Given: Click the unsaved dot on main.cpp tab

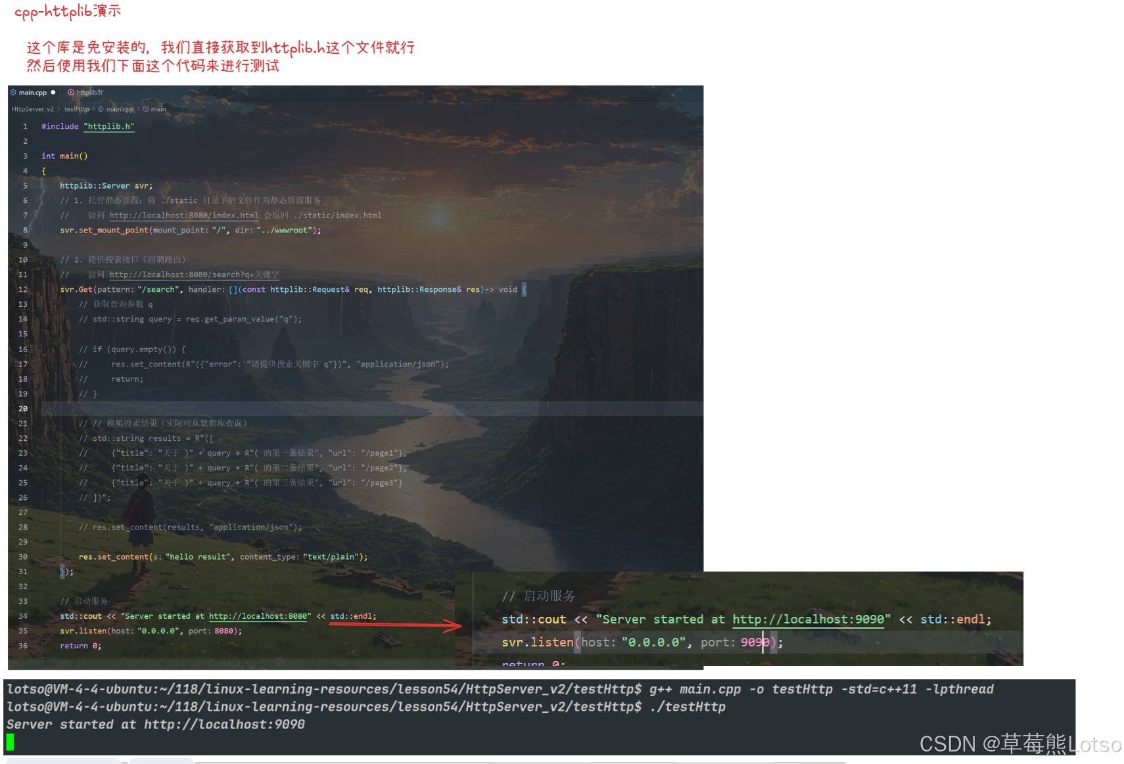Looking at the screenshot, I should pyautogui.click(x=53, y=92).
